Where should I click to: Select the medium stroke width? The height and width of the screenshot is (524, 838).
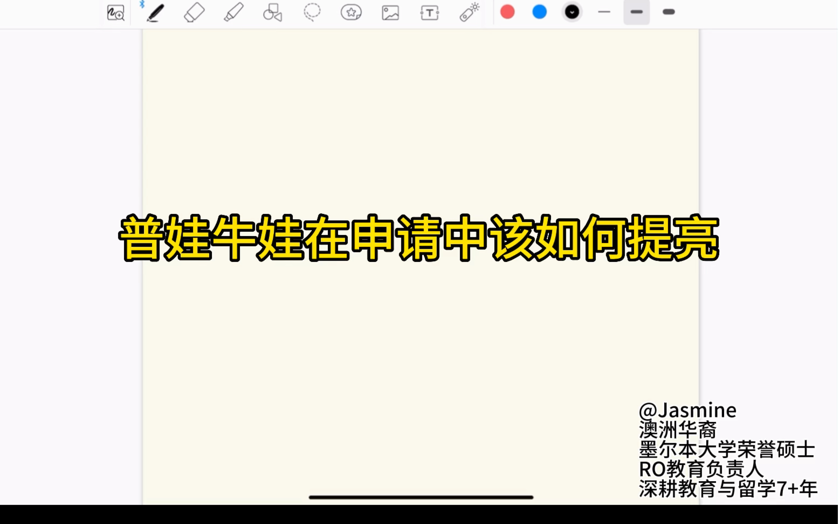coord(637,12)
